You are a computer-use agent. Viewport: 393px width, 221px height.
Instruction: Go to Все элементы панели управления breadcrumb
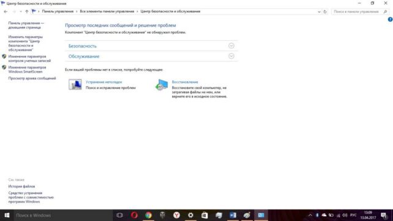(107, 12)
